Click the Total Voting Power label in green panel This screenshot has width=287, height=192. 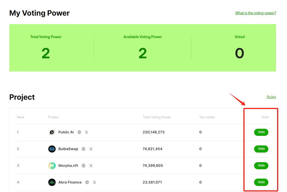pos(46,37)
